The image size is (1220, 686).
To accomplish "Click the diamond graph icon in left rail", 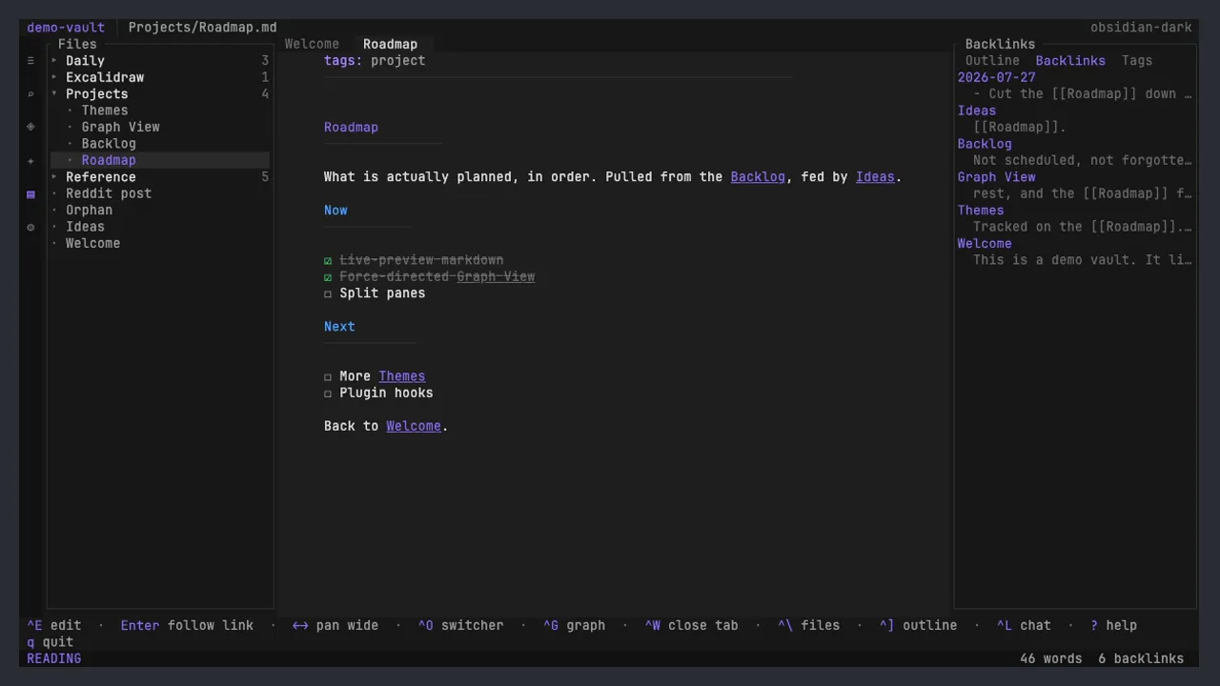I will (30, 127).
